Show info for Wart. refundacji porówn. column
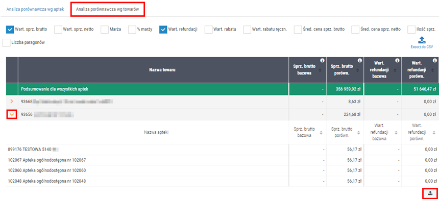439x199 pixels. 434,60
